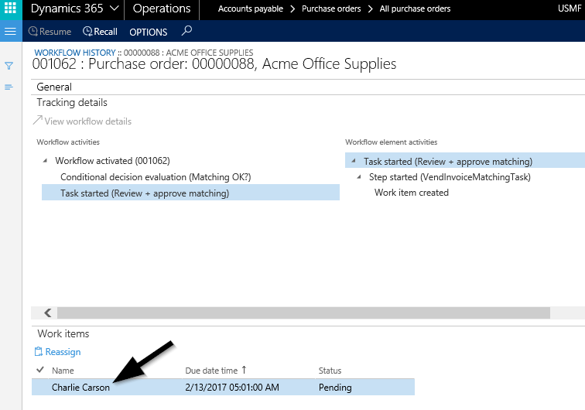Select Conditional decision evaluation activity
Screen dimensions: 585x410
pyautogui.click(x=155, y=177)
